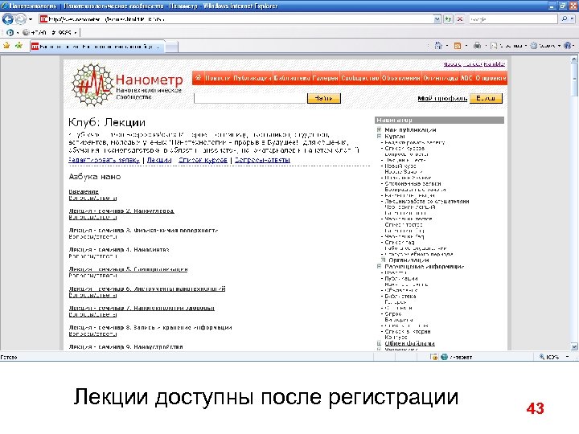
Task: Click the home icon in red menu
Action: (x=198, y=78)
